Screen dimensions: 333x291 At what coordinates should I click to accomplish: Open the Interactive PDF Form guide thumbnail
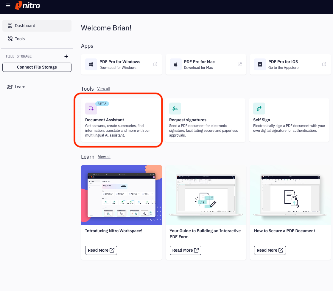coord(206,195)
